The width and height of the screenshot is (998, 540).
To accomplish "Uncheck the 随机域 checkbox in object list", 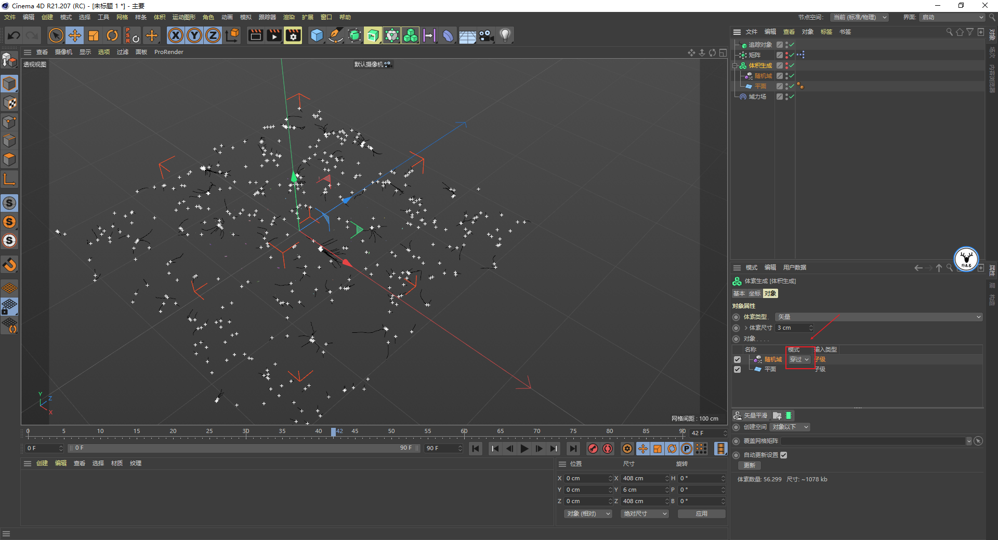I will pyautogui.click(x=737, y=359).
